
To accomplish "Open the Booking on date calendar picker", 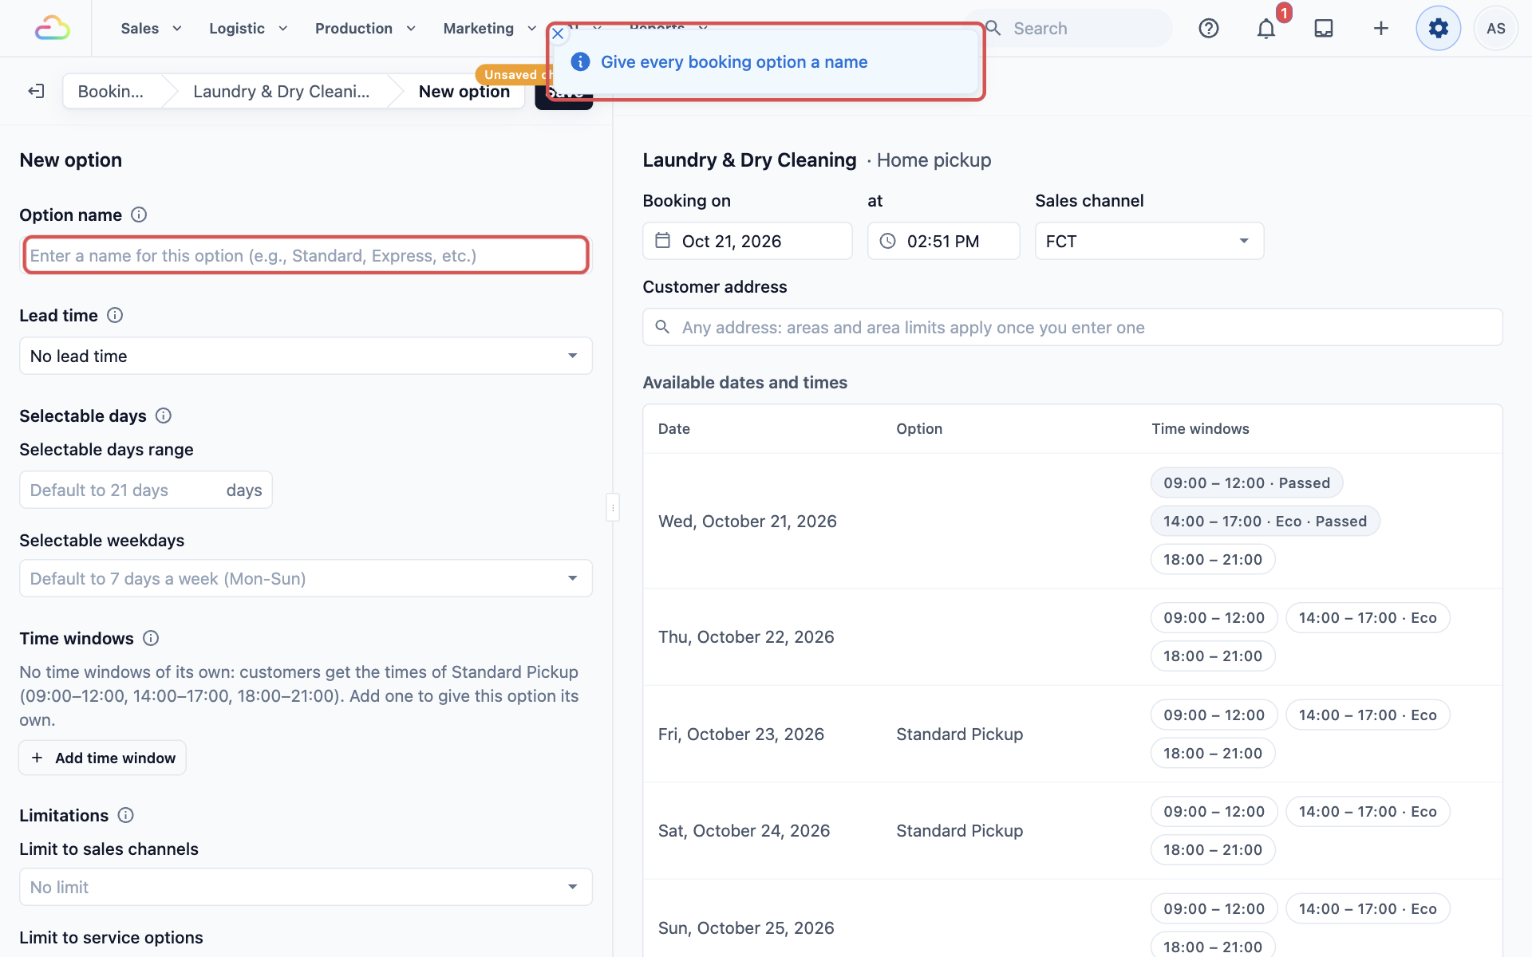I will coord(748,241).
